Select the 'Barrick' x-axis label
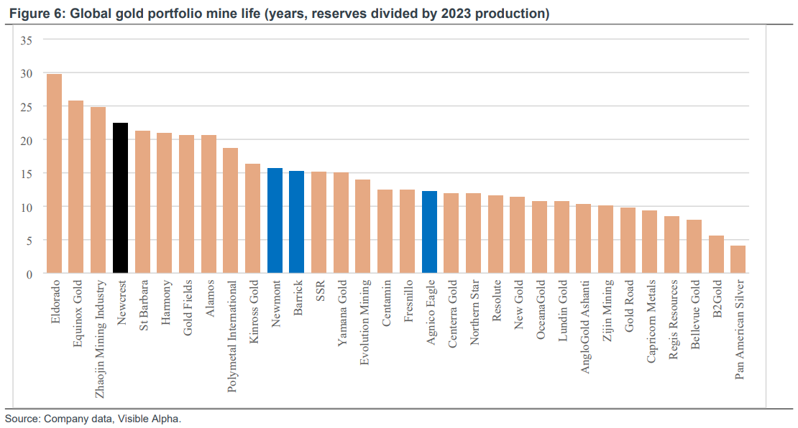This screenshot has height=428, width=798. point(298,298)
